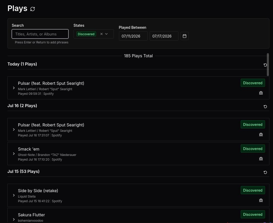273x223 pixels.
Task: Open debug bug icon for Side by Side (retake)
Action: 261,200
